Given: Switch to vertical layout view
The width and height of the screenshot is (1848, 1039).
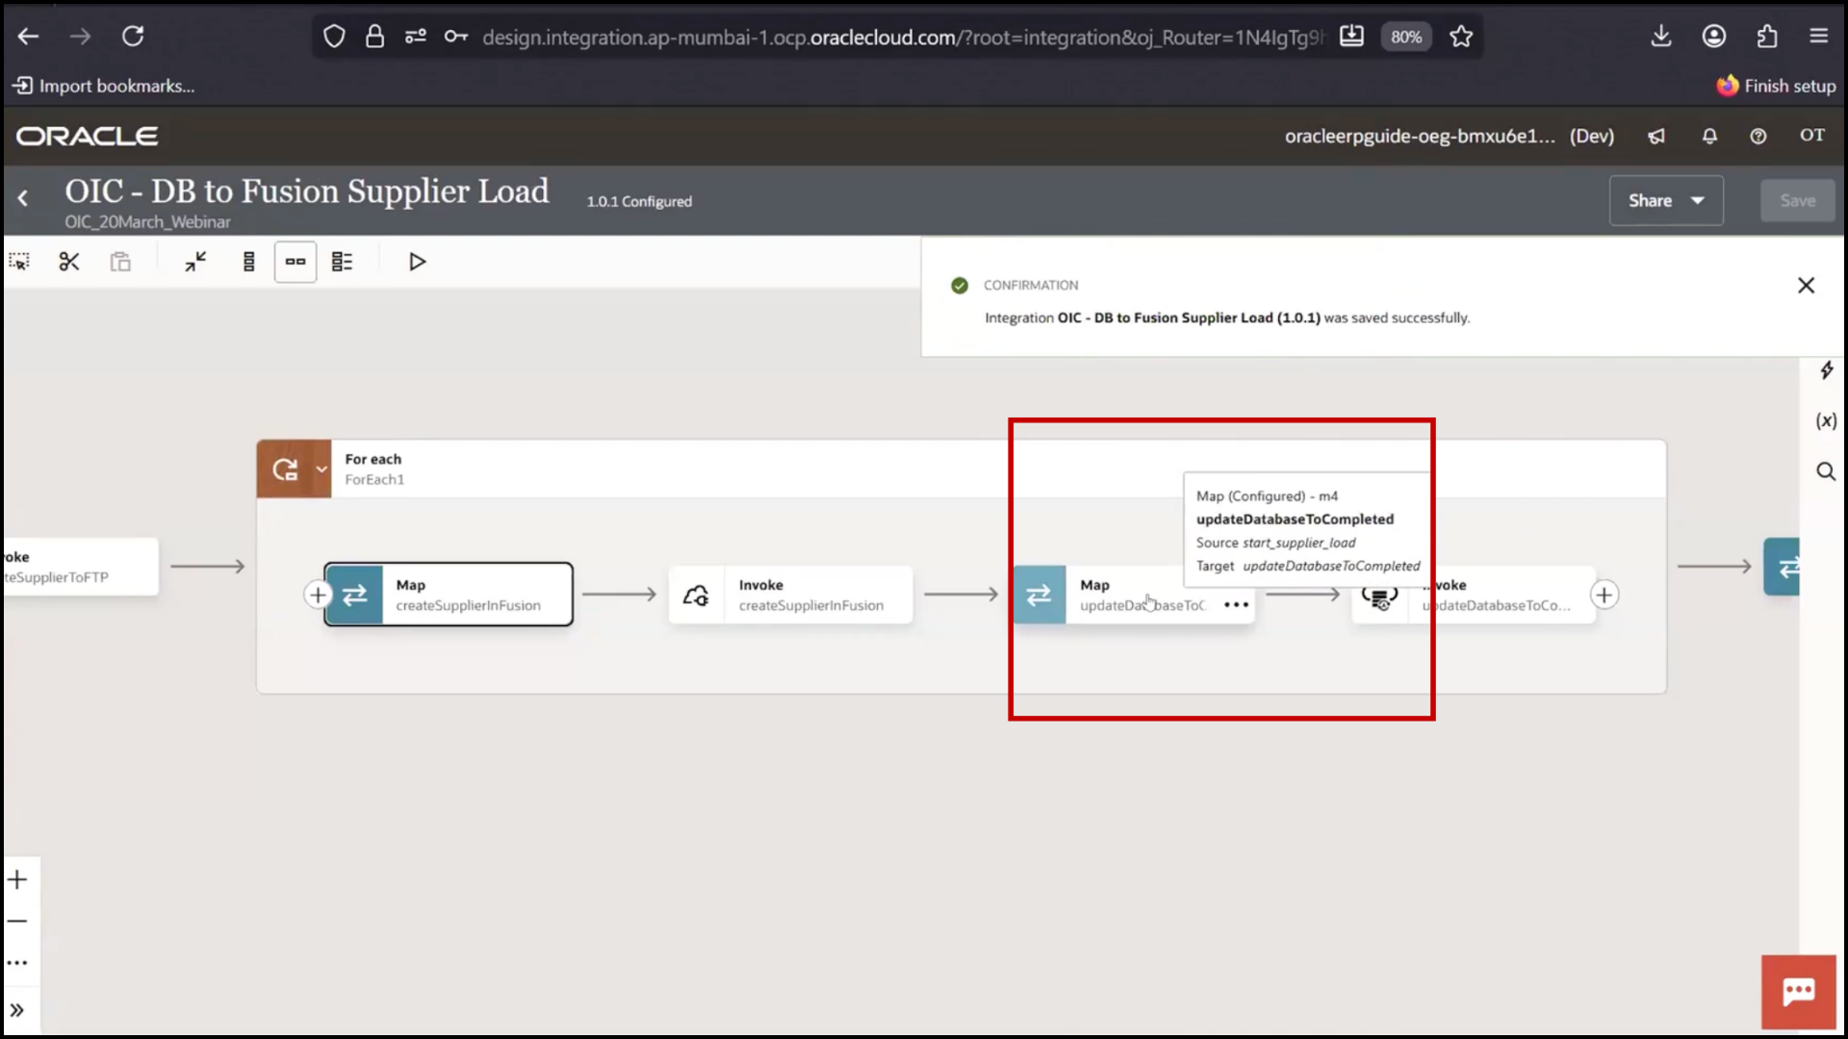Looking at the screenshot, I should coord(249,262).
